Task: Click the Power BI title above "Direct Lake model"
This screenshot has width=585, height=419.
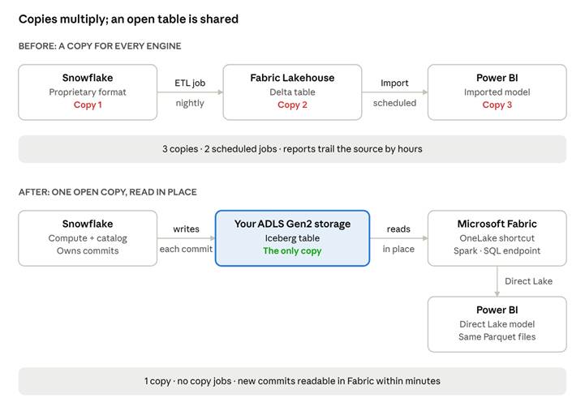Action: tap(497, 310)
